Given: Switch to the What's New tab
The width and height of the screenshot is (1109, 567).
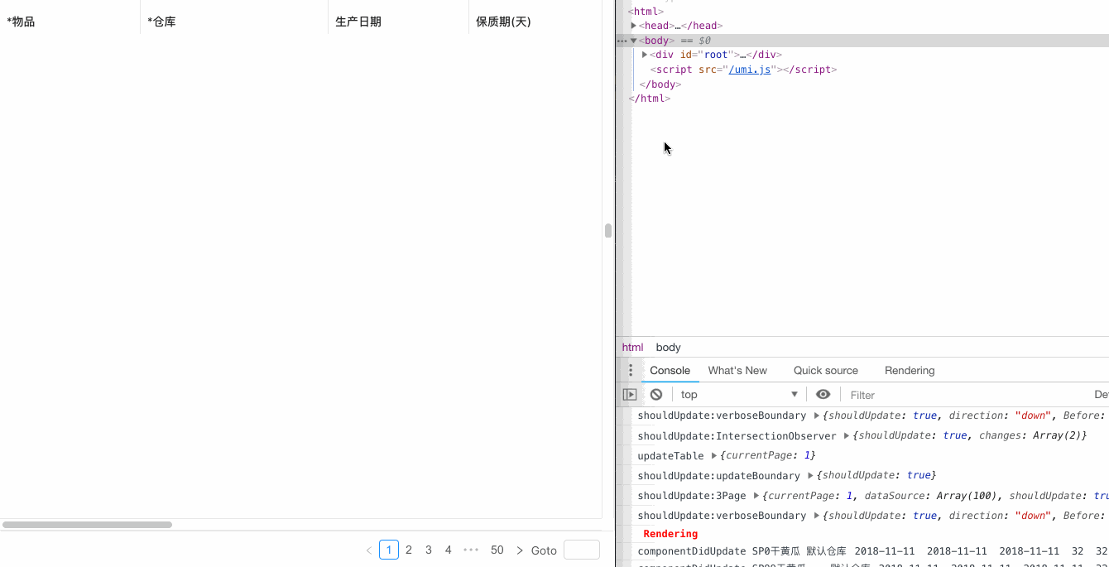Looking at the screenshot, I should [x=737, y=371].
